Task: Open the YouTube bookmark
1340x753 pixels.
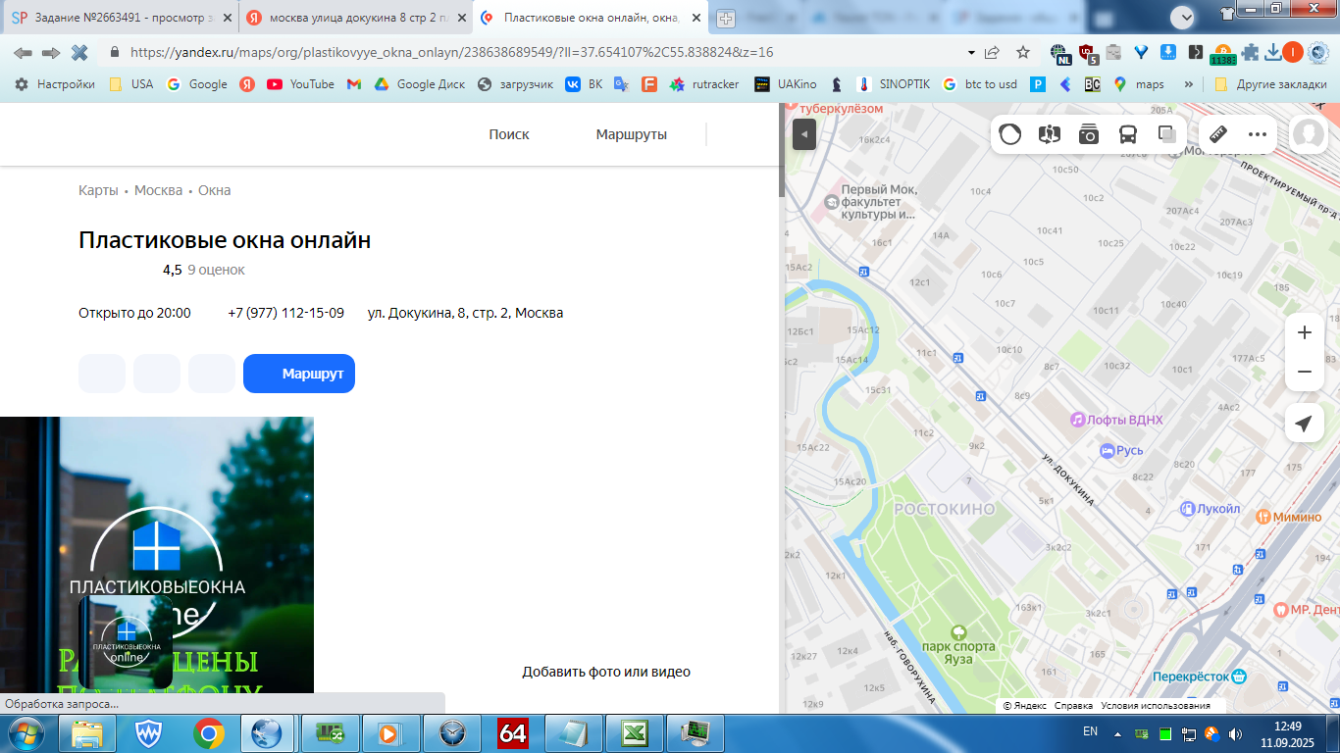Action: point(301,84)
